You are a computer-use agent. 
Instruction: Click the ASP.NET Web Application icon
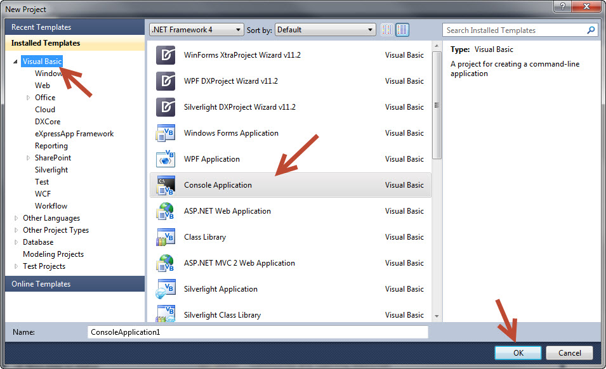[165, 210]
